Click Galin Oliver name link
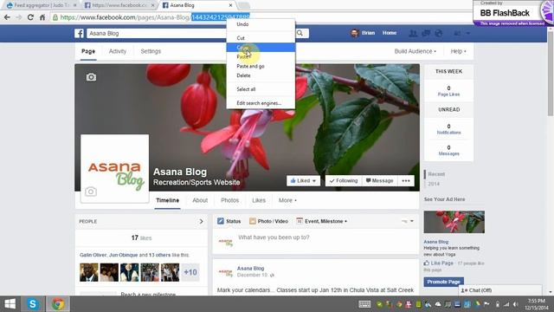This screenshot has width=554, height=312. pyautogui.click(x=93, y=255)
